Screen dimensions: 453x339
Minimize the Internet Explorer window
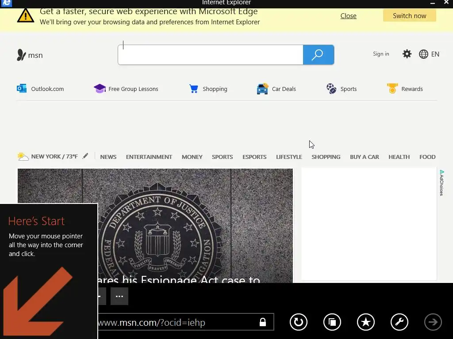pyautogui.click(x=433, y=3)
